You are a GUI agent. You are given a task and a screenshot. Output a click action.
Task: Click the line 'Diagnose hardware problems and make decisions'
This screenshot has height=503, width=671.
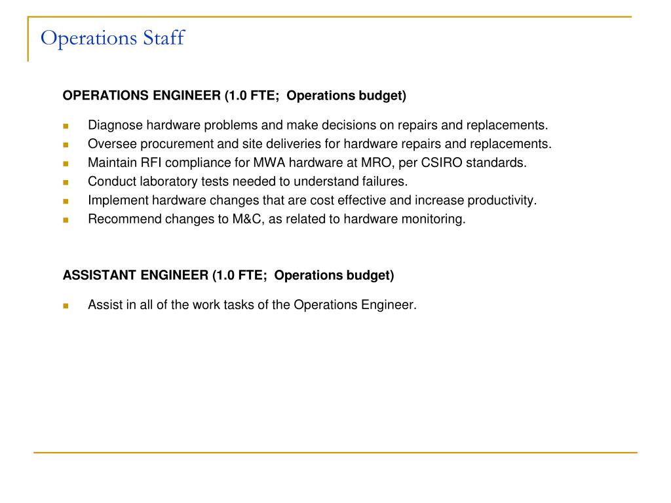pos(318,125)
